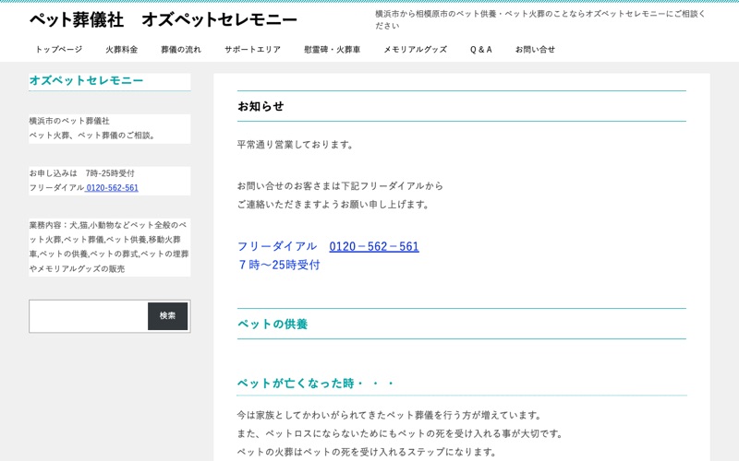The width and height of the screenshot is (739, 461).
Task: Click the お知らせ heading
Action: pos(260,106)
